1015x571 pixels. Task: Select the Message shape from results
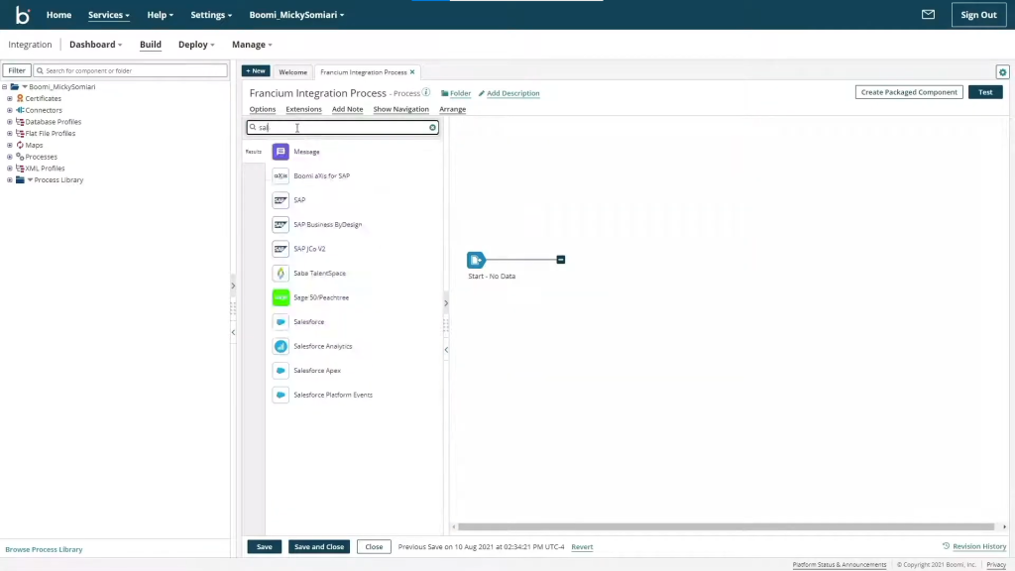tap(306, 151)
